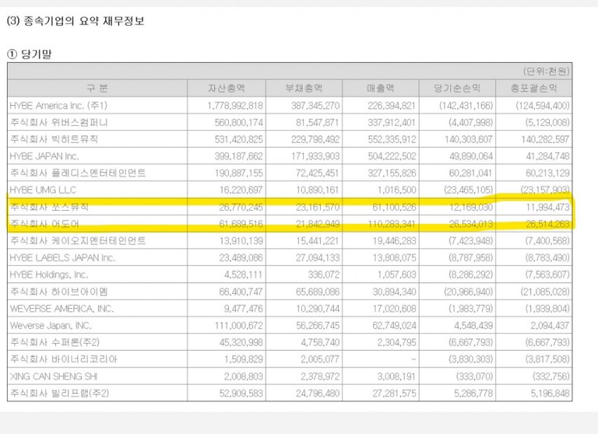Click the 'HYBE JAPAN Inc.' row name

(44, 156)
